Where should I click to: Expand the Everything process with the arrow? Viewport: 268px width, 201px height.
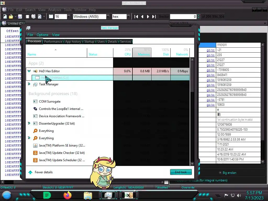pos(29,138)
